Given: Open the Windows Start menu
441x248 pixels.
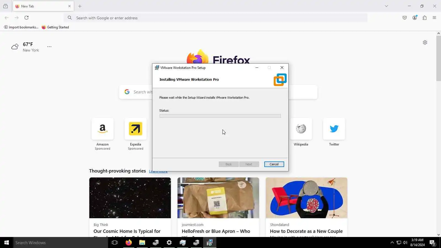Looking at the screenshot, I should [7, 243].
